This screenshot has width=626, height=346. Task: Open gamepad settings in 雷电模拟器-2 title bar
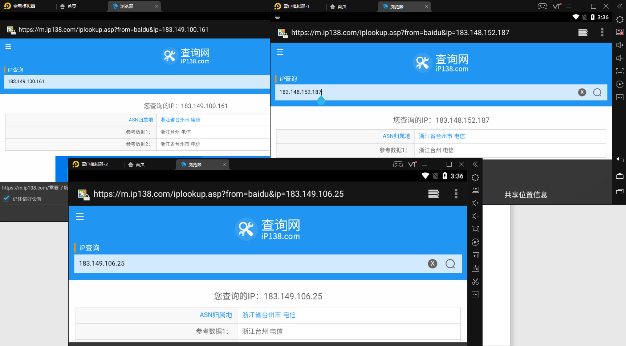pos(398,164)
